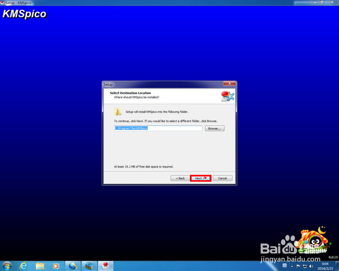Screen dimensions: 339x271
Task: Click the Next button to continue installation
Action: point(201,178)
